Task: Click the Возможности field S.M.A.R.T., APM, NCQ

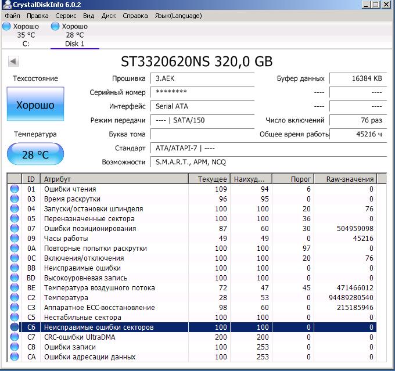Action: pos(268,162)
